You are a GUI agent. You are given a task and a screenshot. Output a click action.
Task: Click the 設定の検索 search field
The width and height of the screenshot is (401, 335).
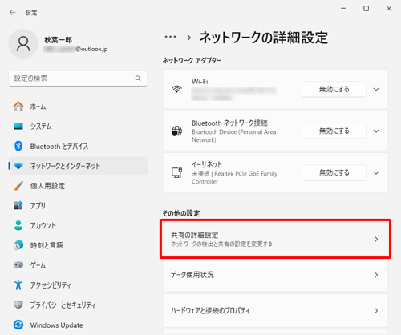coord(78,79)
